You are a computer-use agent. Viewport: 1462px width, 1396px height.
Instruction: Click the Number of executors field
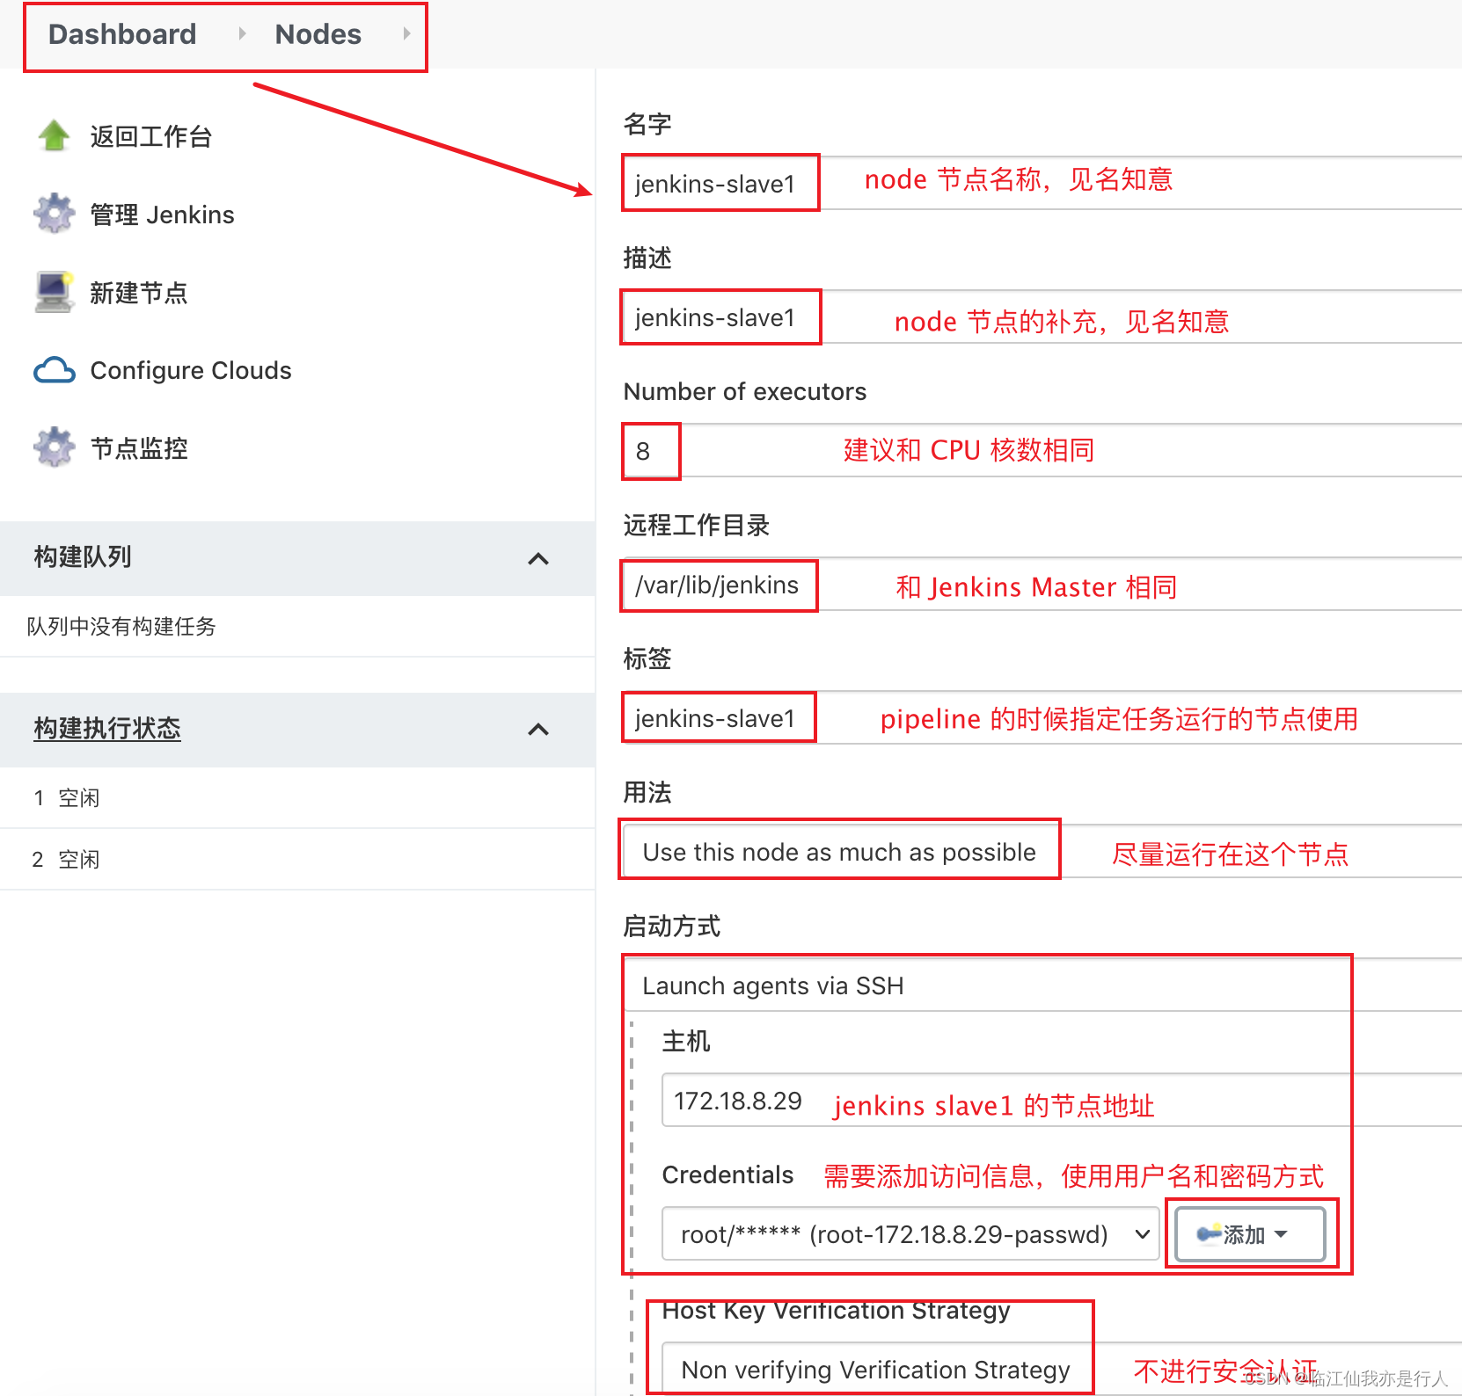(1042, 450)
